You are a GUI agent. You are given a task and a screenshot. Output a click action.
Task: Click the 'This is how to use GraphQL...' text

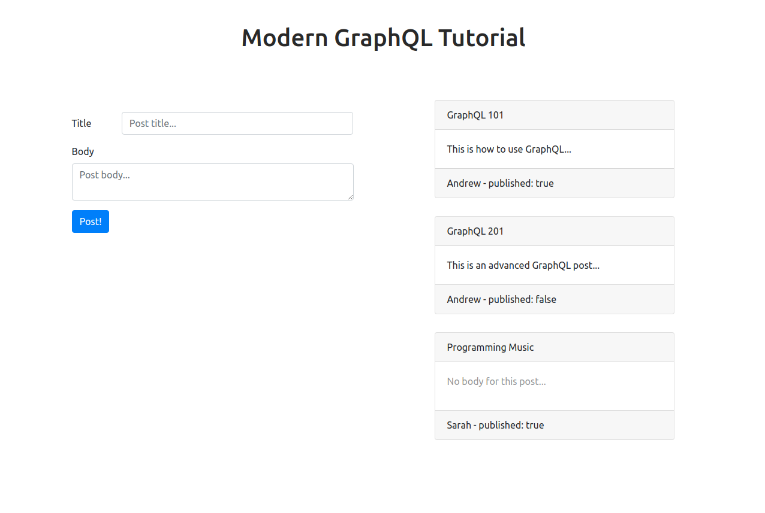click(509, 149)
